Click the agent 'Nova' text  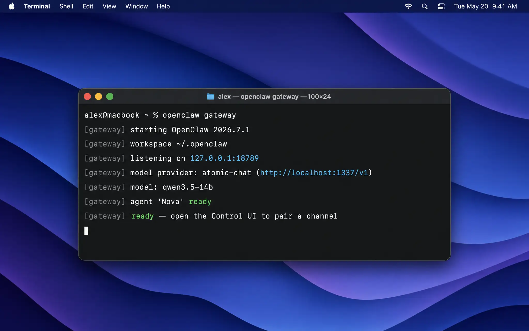pyautogui.click(x=157, y=202)
